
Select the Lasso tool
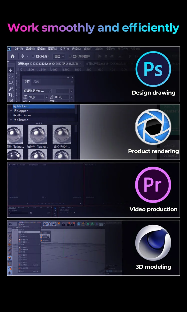click(11, 83)
